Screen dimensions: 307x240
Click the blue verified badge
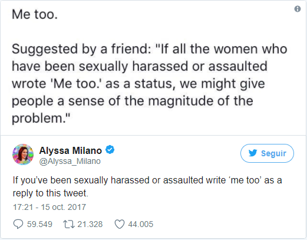110,150
